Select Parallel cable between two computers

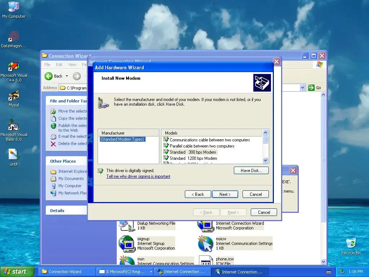(202, 146)
